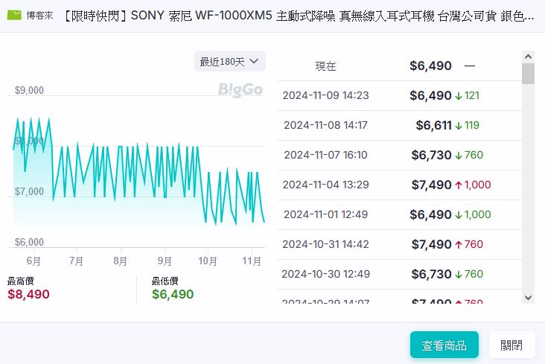Screen dimensions: 545x364
Task: Click the highest price $8,490 value
Action: point(28,294)
